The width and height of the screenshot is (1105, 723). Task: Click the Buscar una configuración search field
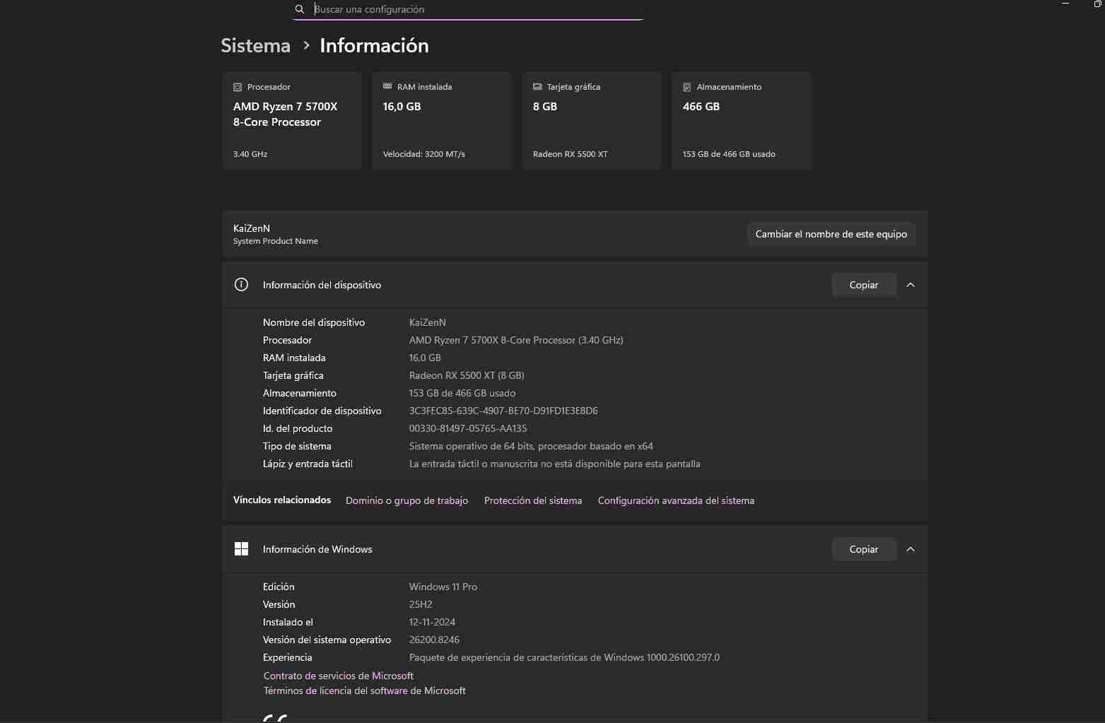point(468,9)
